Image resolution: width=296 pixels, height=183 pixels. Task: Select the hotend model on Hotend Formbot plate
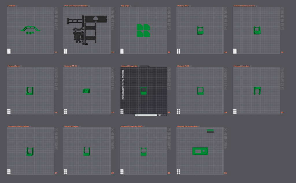tap(257, 91)
